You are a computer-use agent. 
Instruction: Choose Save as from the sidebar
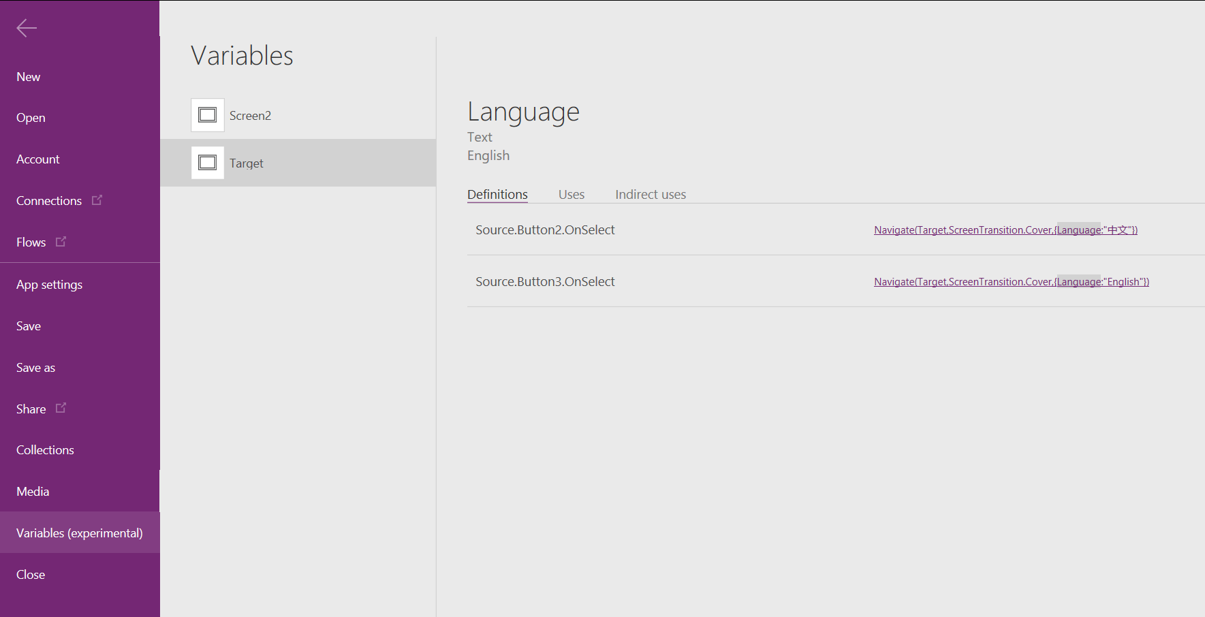(35, 367)
